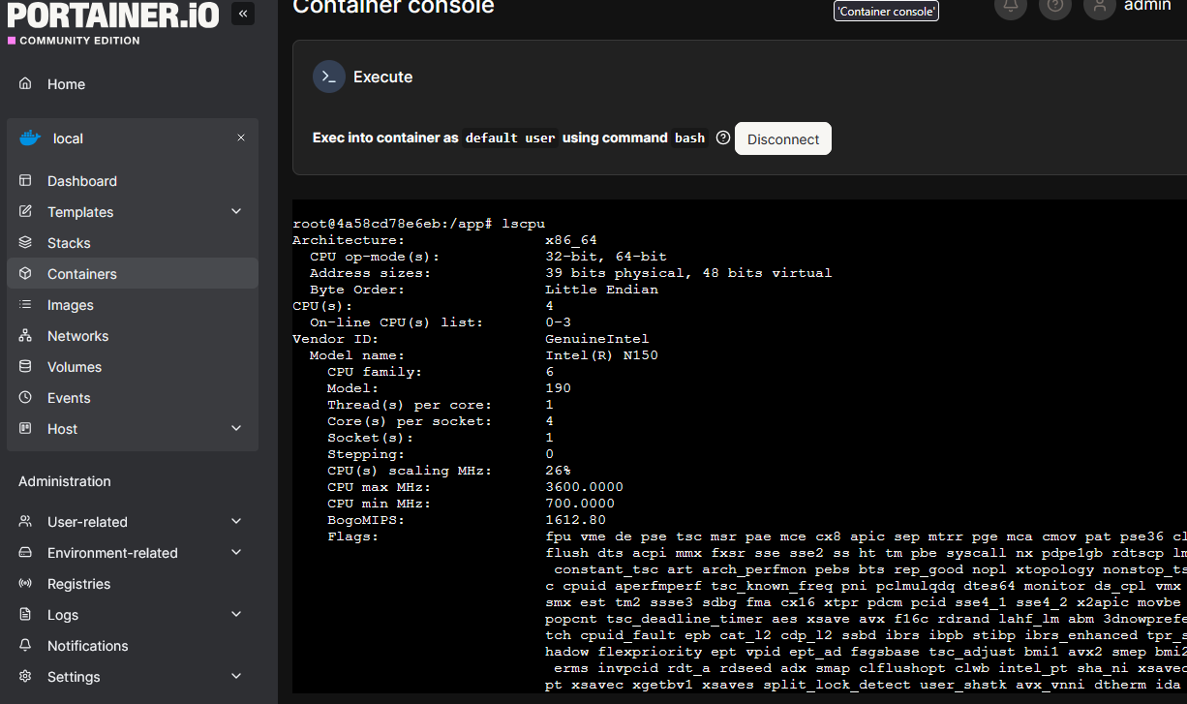Screen dimensions: 1187x704
Task: Click the BogoMIPS value 1612.80
Action: [x=575, y=520]
